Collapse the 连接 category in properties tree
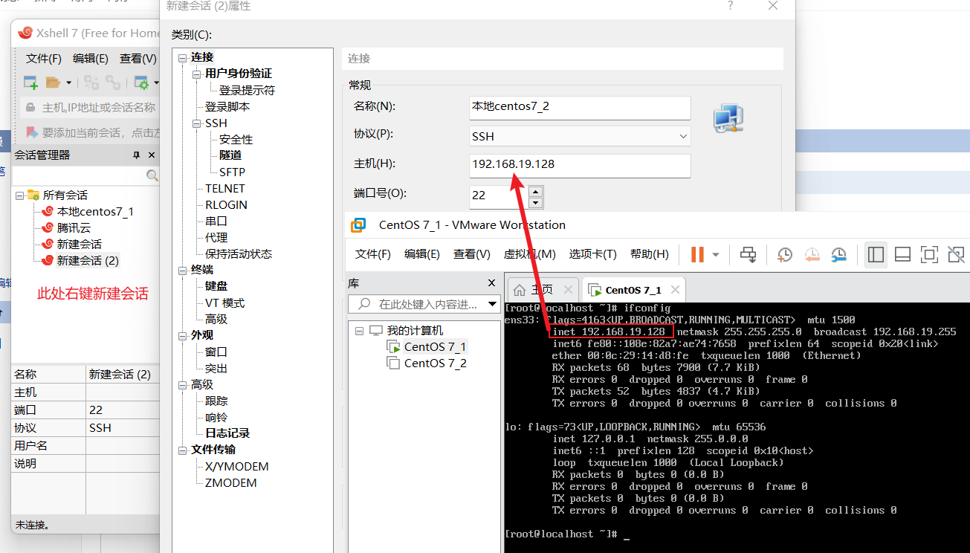The image size is (970, 553). 183,57
